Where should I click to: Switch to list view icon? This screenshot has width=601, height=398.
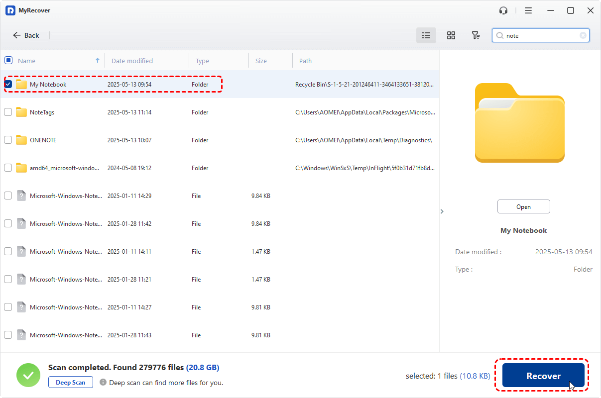coord(426,35)
